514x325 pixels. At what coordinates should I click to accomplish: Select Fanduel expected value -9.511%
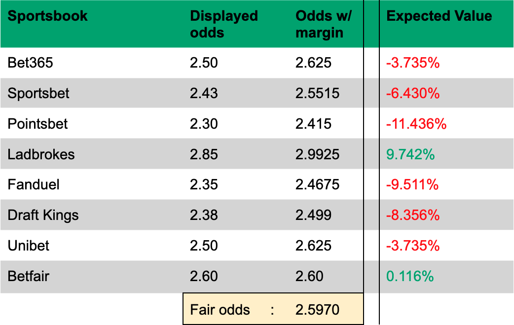[x=413, y=185]
